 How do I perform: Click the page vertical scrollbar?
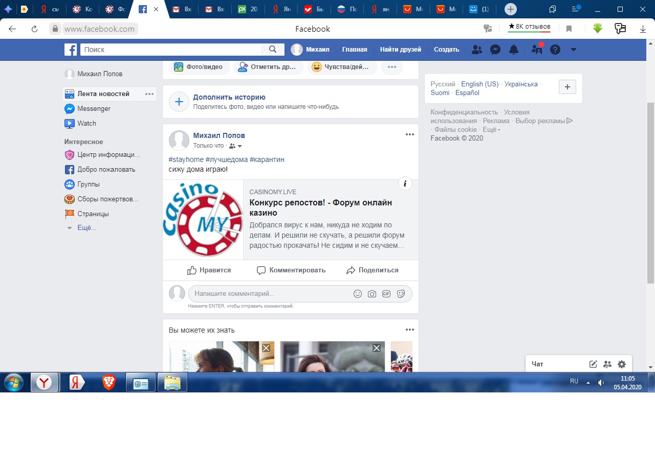point(651,193)
